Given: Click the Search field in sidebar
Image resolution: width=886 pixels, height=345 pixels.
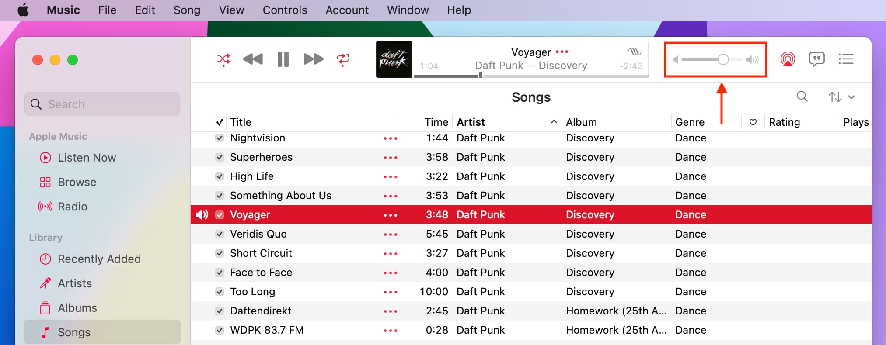Looking at the screenshot, I should pos(102,104).
